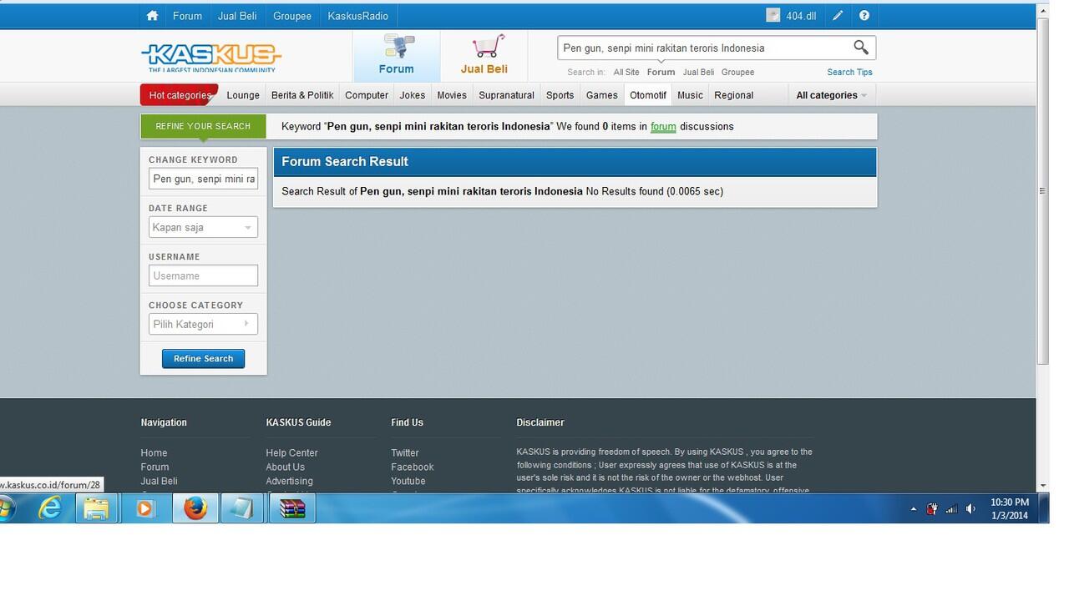Open the question mark help icon
This screenshot has width=1069, height=601.
(864, 16)
